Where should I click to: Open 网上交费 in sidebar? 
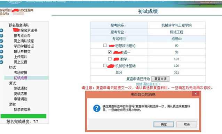tap(21, 62)
